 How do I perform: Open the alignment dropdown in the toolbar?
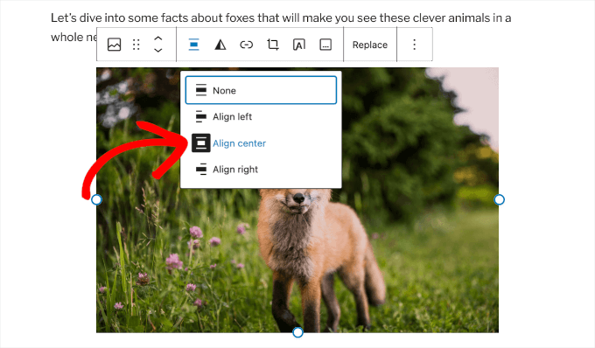[194, 45]
